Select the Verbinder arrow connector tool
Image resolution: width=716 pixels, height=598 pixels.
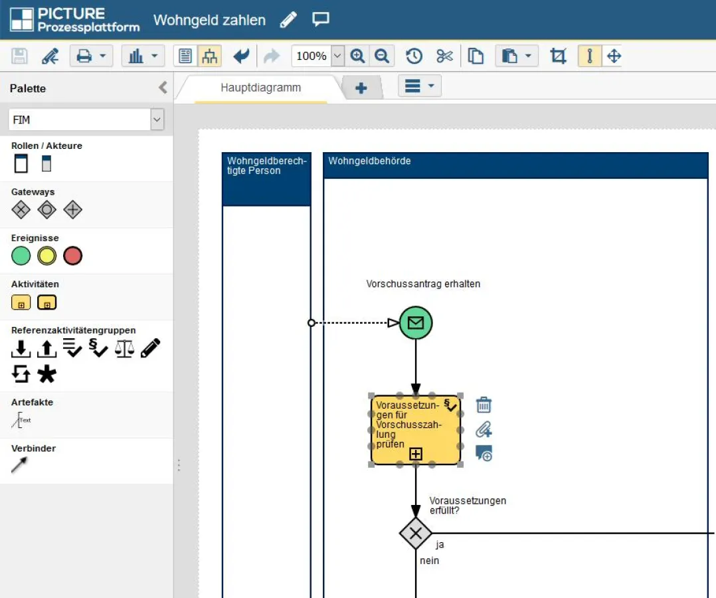click(20, 465)
